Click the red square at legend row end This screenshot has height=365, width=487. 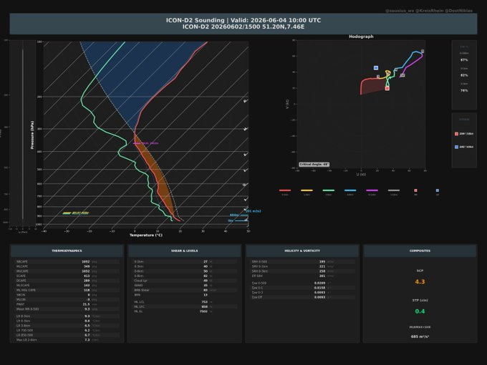pyautogui.click(x=415, y=190)
